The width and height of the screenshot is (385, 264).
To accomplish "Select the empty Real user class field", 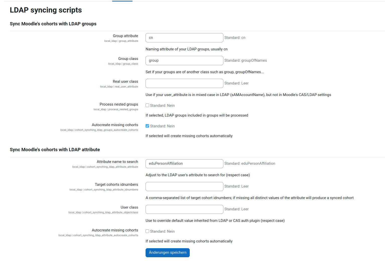I will (x=184, y=83).
